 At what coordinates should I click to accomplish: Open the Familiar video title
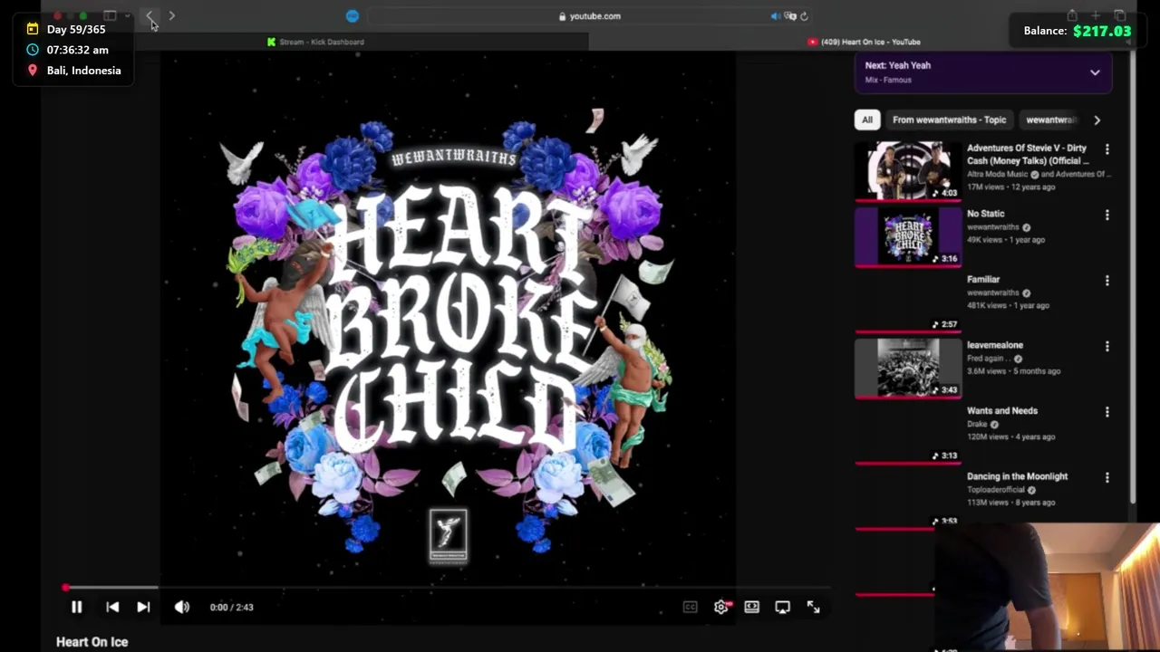coord(983,280)
